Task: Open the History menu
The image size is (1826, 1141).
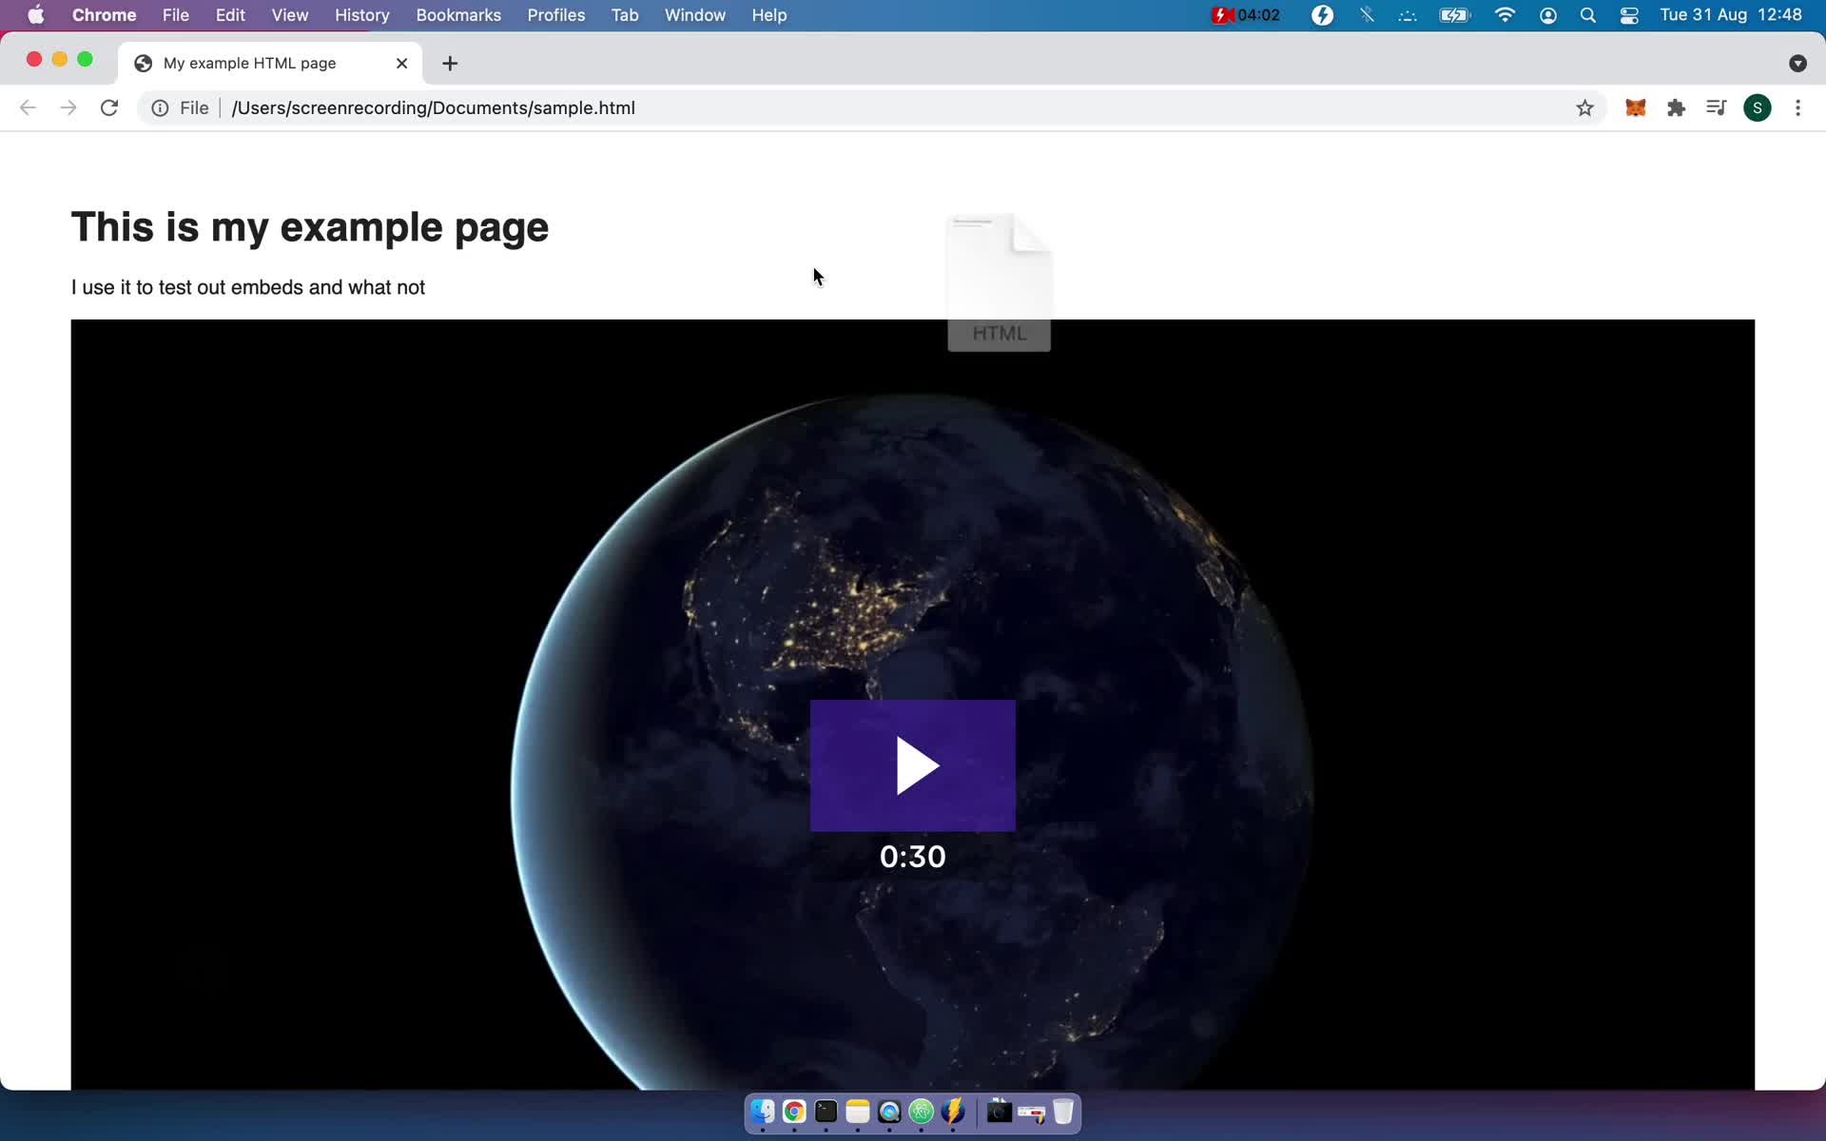Action: pyautogui.click(x=362, y=15)
